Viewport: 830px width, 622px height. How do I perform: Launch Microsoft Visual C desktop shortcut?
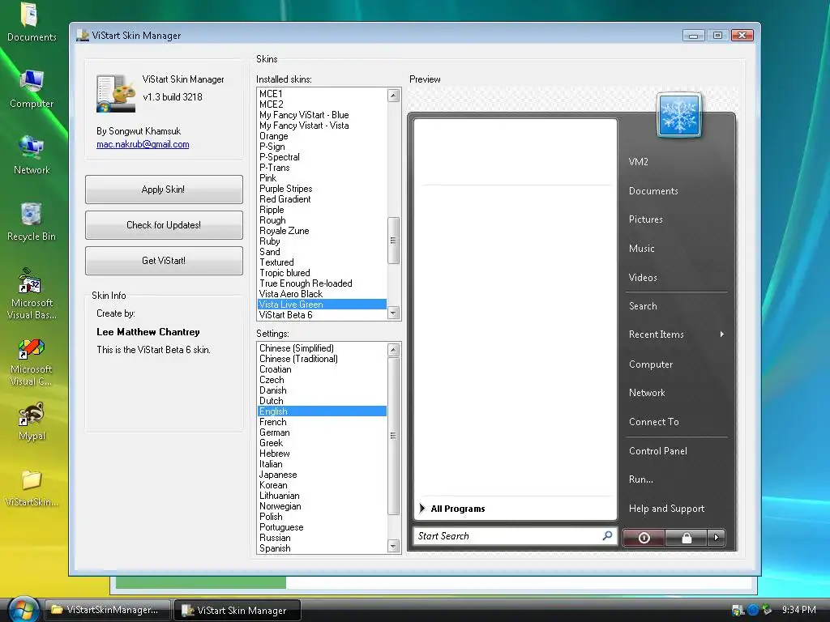[x=32, y=362]
